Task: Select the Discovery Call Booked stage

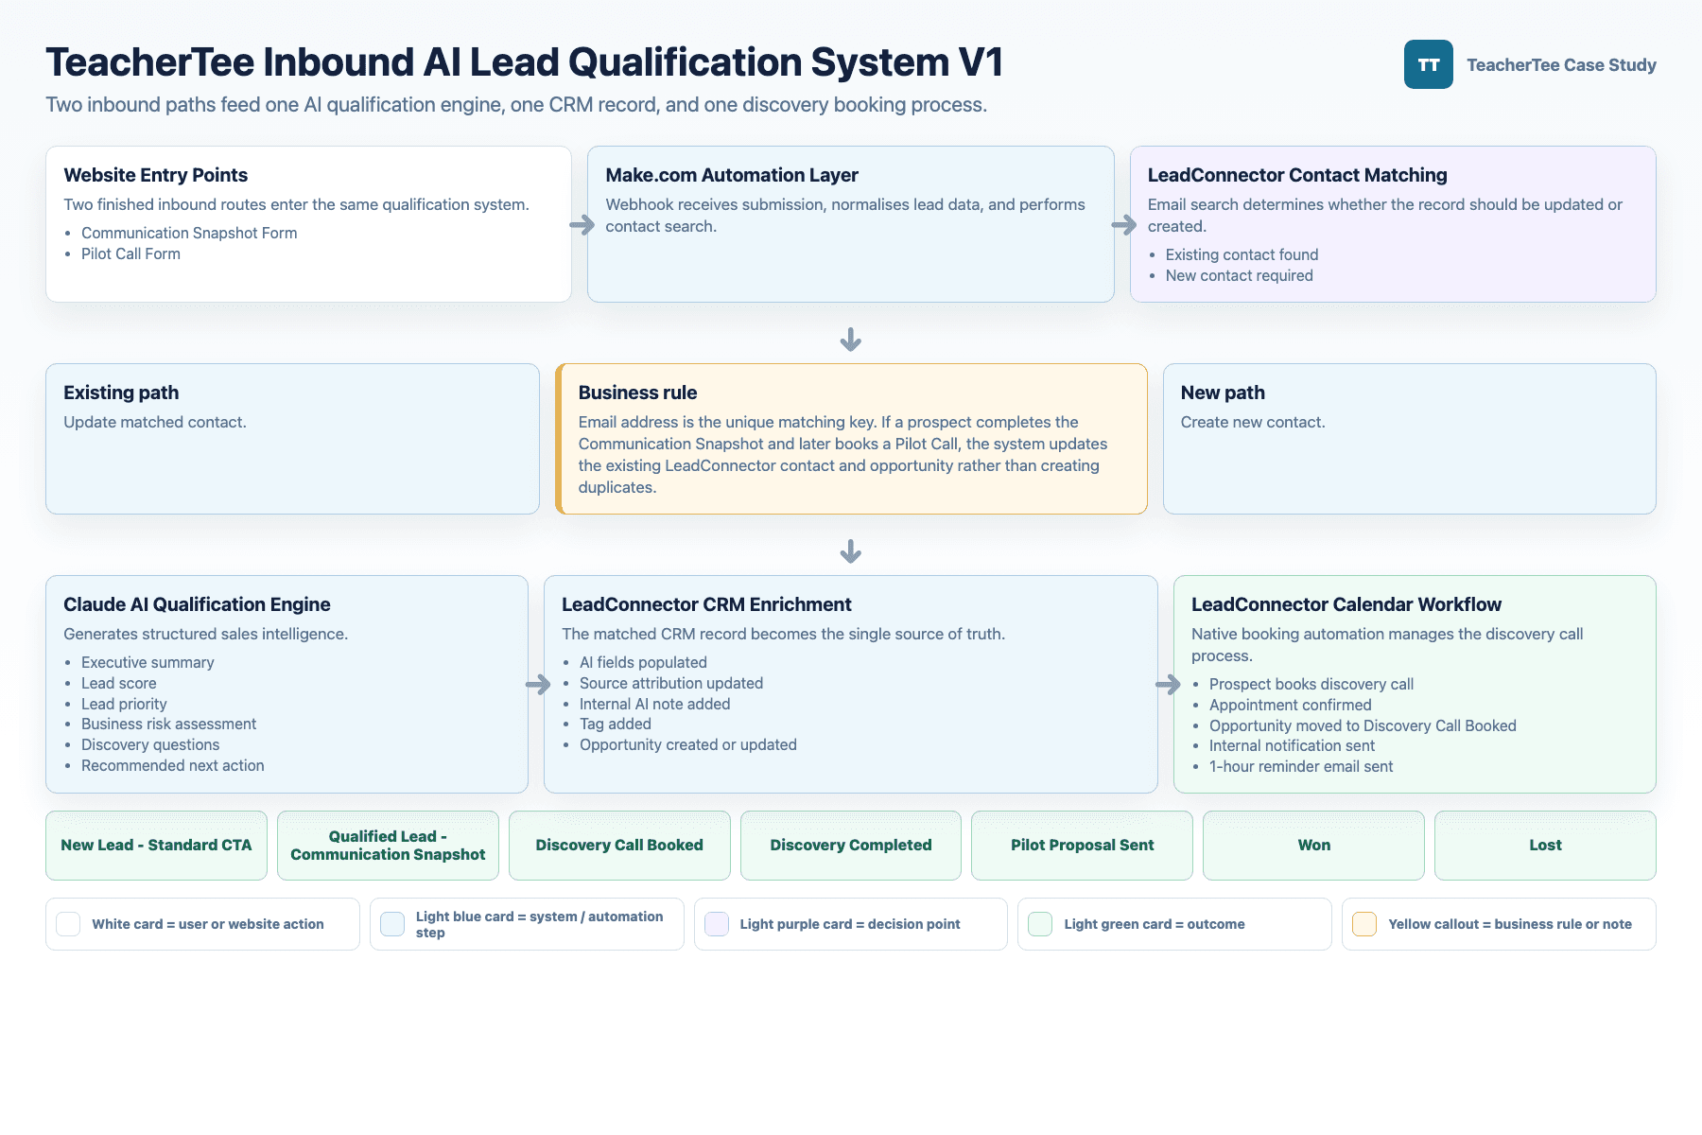Action: pyautogui.click(x=619, y=846)
